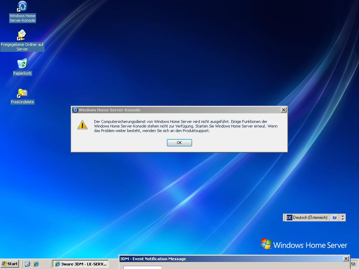Image resolution: width=359 pixels, height=269 pixels.
Task: Click the DE language indicator
Action: pyautogui.click(x=289, y=217)
